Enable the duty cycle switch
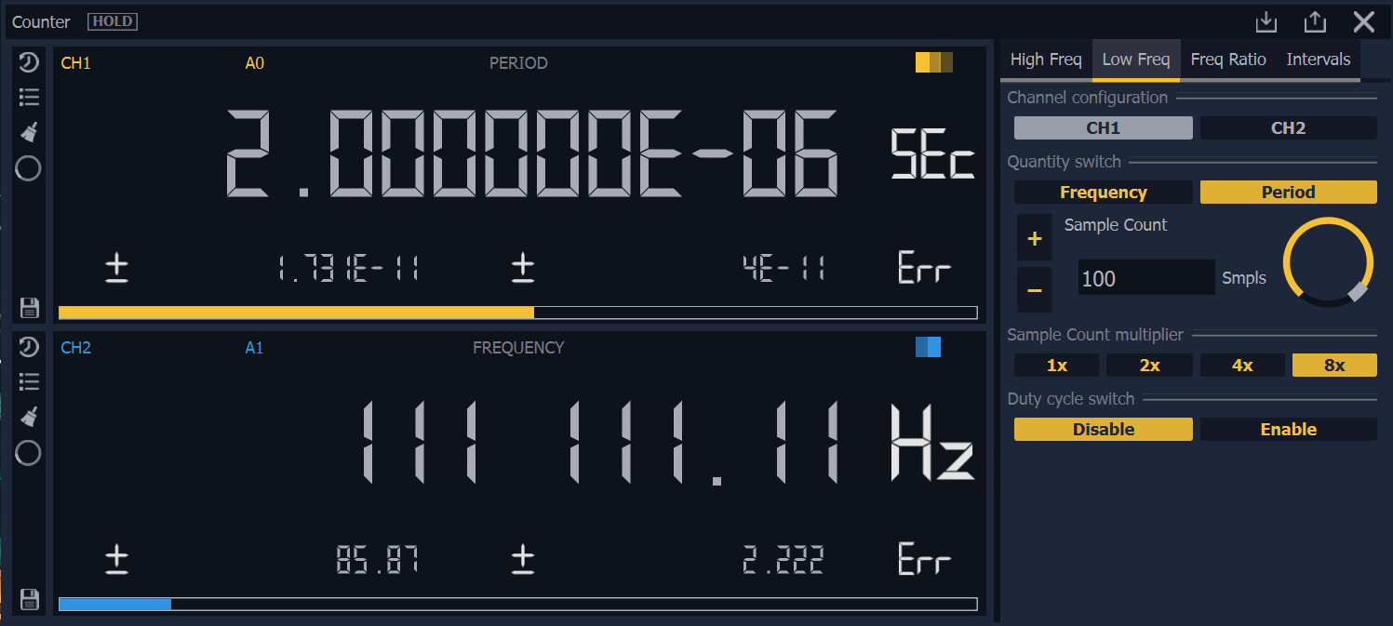 [1288, 430]
